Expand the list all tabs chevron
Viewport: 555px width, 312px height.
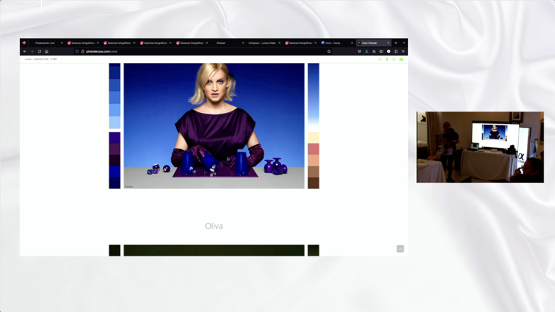click(404, 43)
